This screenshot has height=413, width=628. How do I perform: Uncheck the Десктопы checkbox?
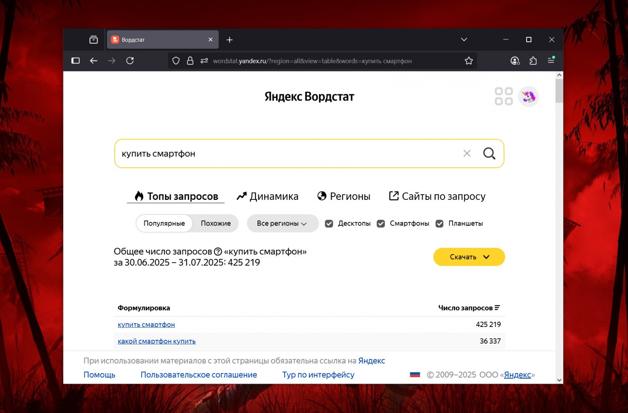pos(330,223)
